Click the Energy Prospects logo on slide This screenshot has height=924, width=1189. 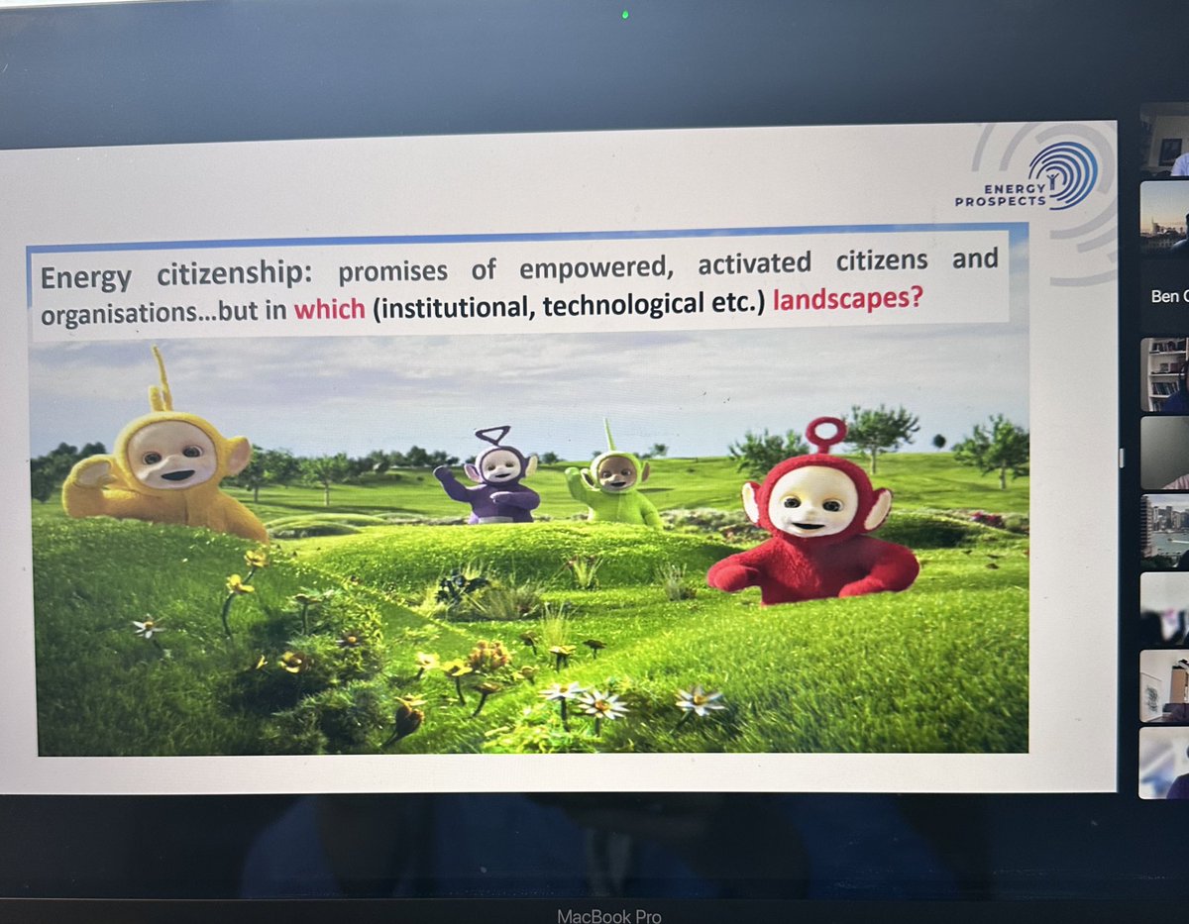coord(1027,175)
